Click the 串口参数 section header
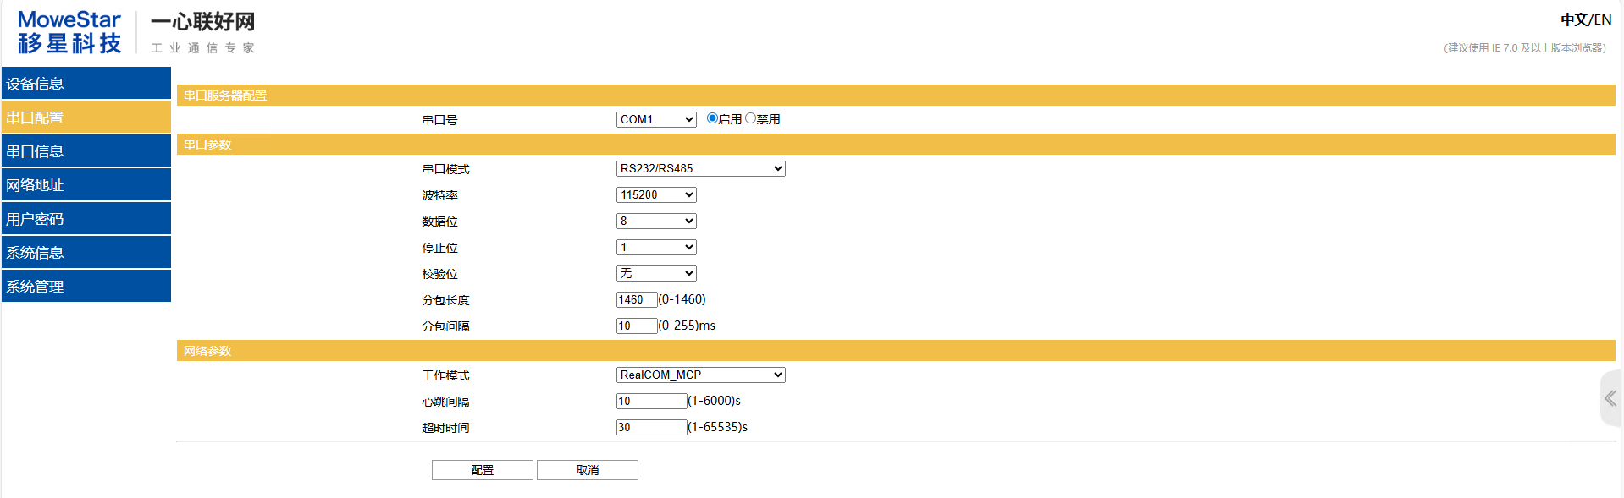The image size is (1624, 498). tap(896, 144)
